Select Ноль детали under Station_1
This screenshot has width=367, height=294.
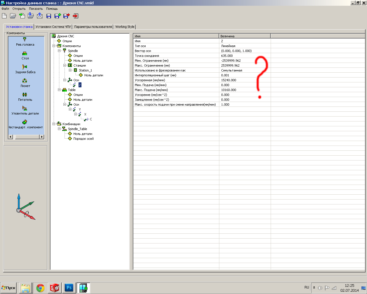click(93, 75)
